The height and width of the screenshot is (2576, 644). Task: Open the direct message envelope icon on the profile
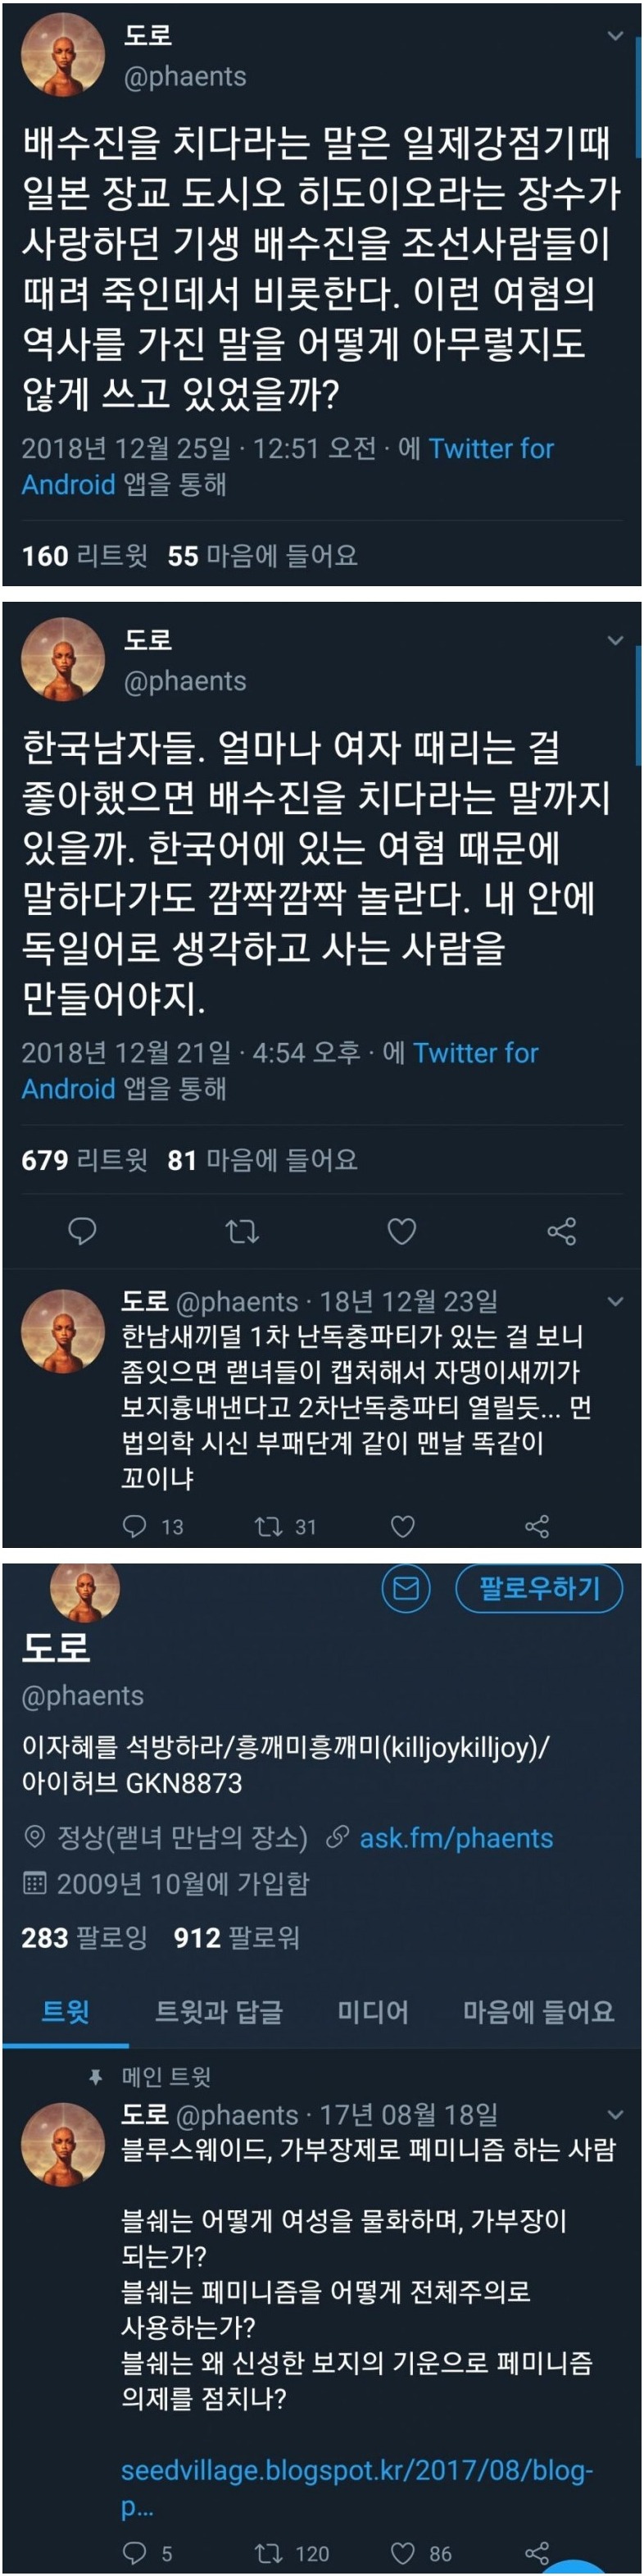point(406,1588)
